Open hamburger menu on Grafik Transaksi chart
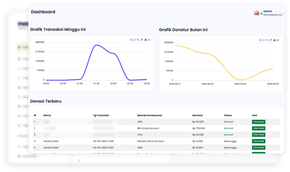 tap(149, 40)
